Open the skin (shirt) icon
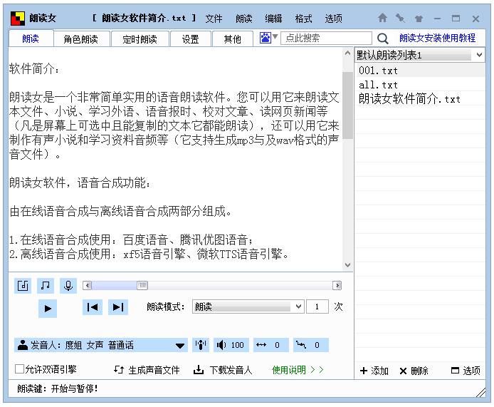The height and width of the screenshot is (407, 494). [419, 19]
